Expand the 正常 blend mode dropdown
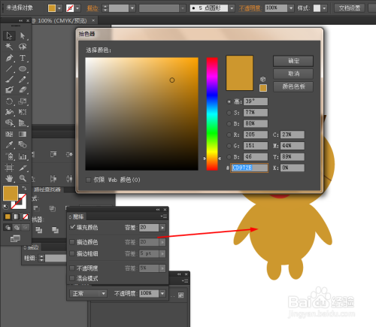This screenshot has height=327, width=376. click(x=88, y=293)
